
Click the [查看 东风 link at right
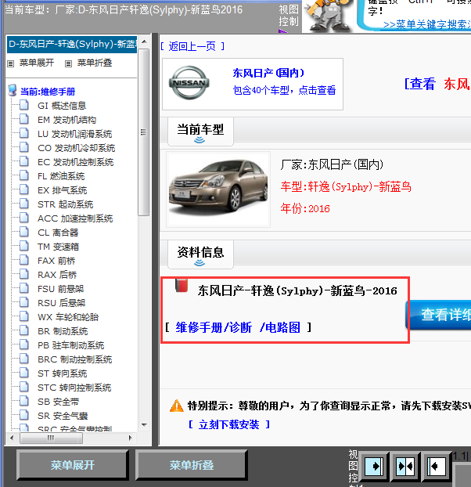(x=437, y=84)
